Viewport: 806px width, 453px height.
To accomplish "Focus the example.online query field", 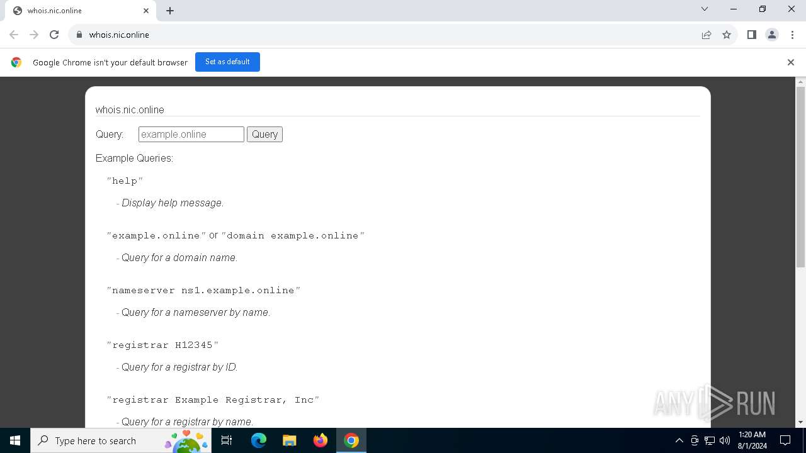I will (191, 134).
